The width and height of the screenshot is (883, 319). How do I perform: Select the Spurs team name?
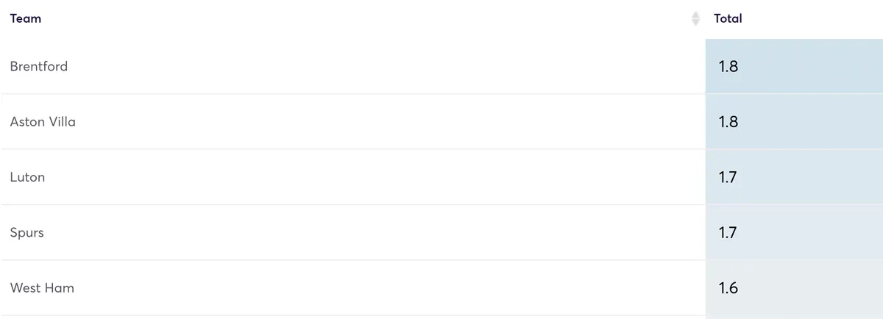27,233
